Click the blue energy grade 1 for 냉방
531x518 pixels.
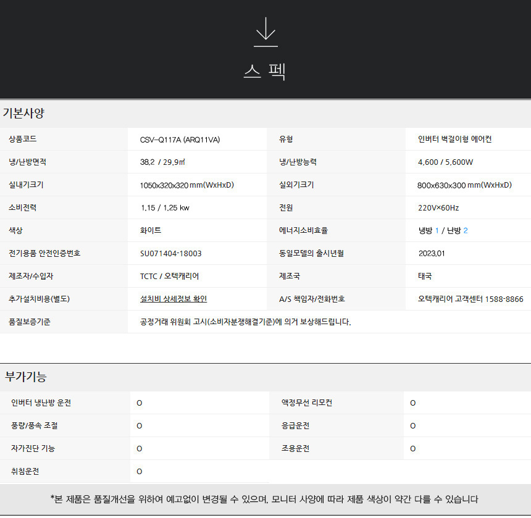437,230
